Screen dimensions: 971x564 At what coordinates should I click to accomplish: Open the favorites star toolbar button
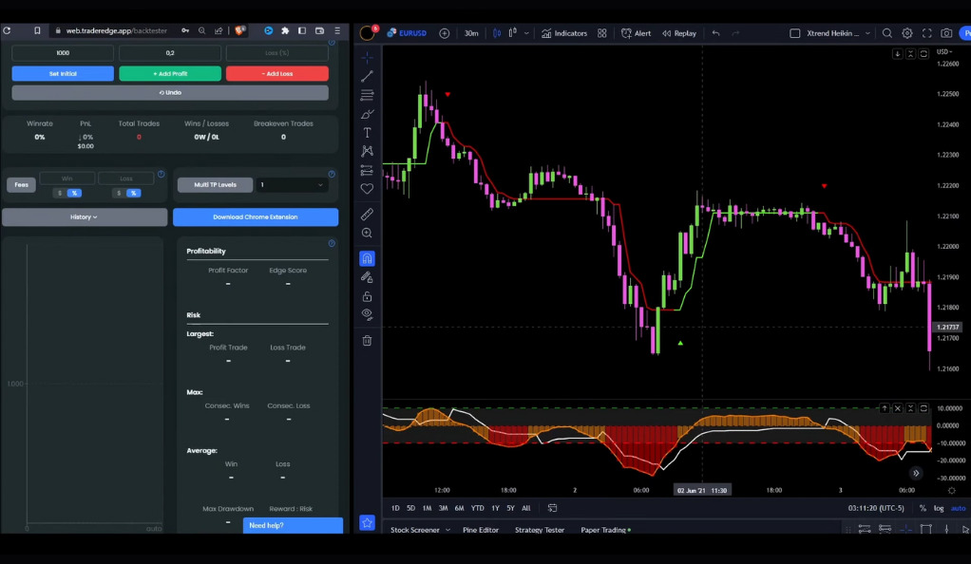(368, 523)
